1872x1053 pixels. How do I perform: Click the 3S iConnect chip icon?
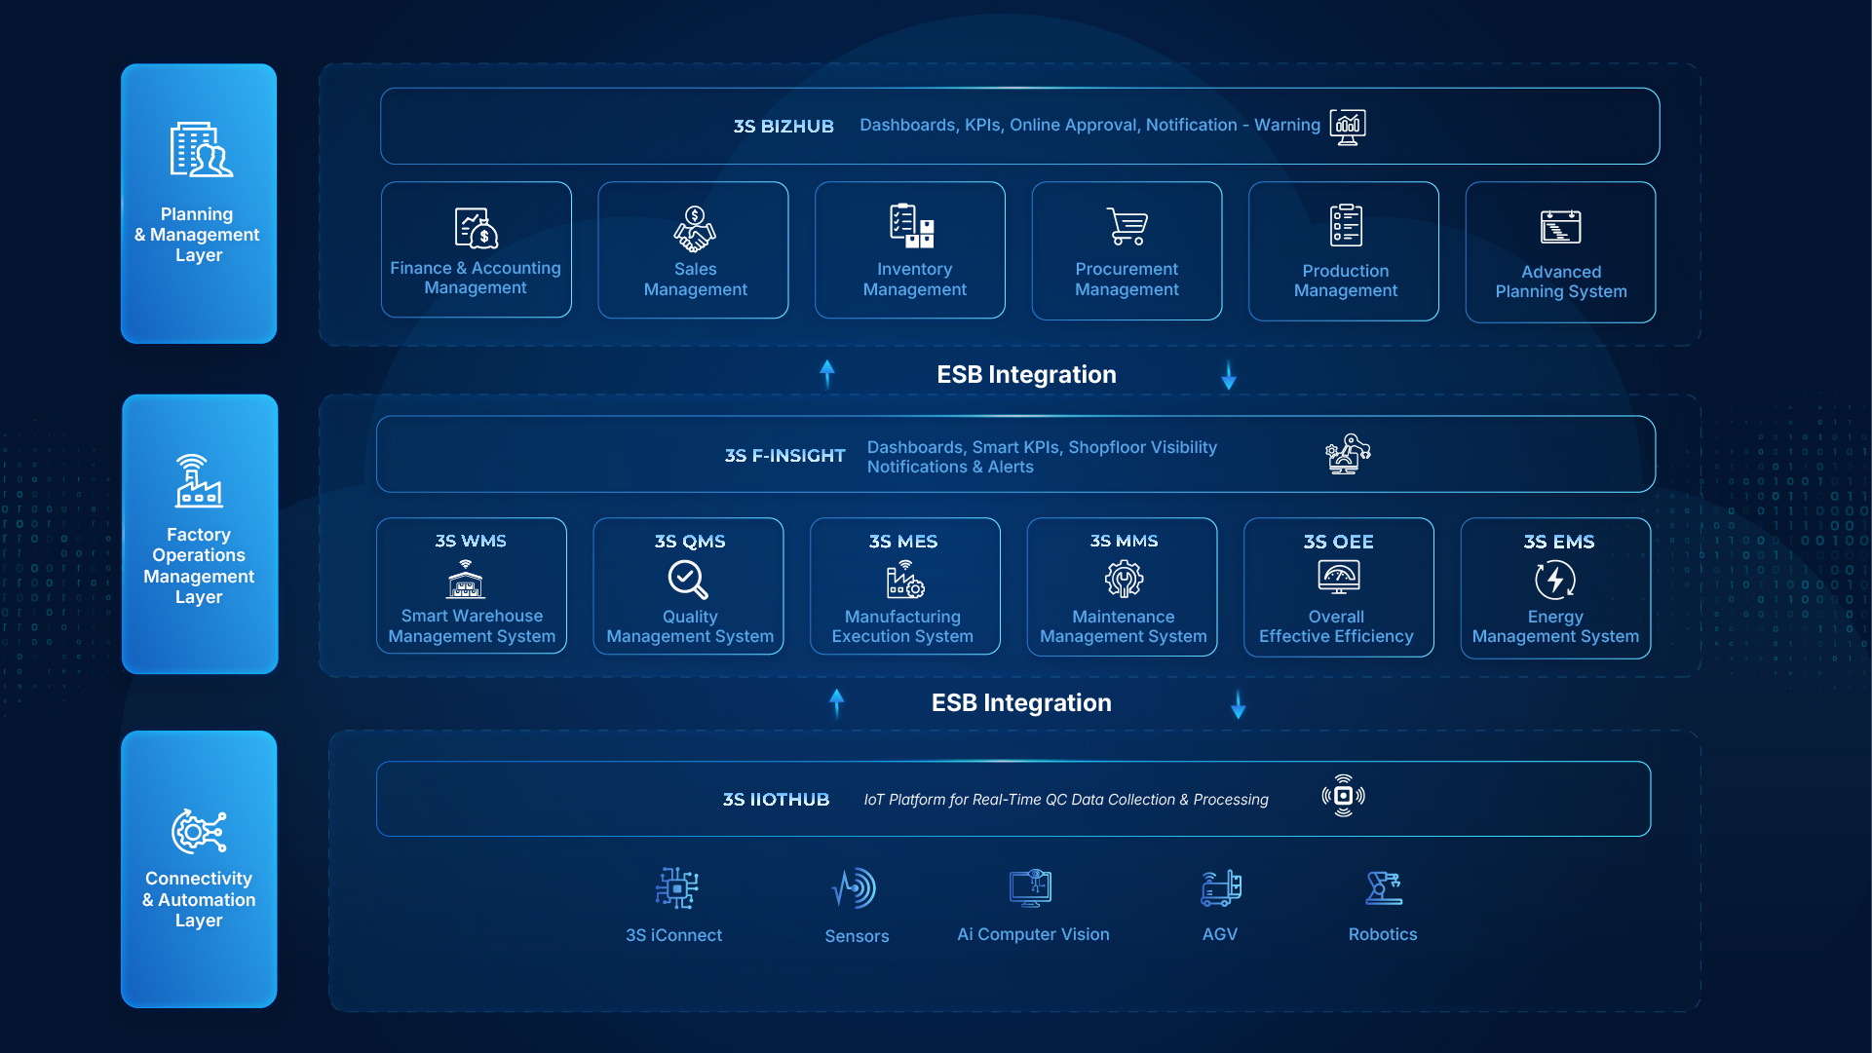[x=676, y=888]
